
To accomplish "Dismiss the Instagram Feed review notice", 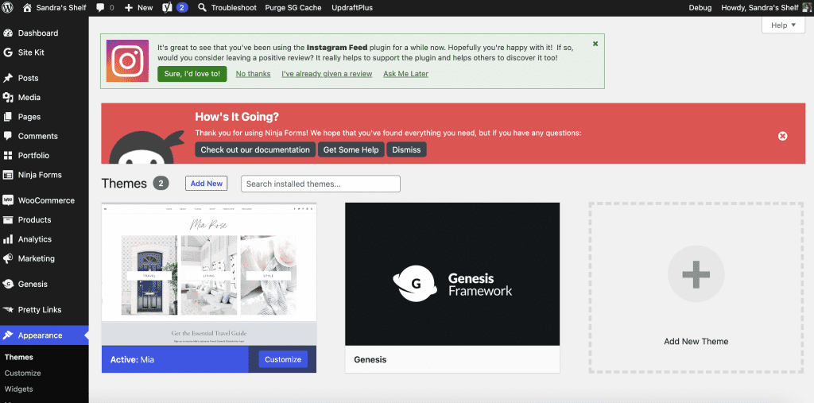I will 595,44.
